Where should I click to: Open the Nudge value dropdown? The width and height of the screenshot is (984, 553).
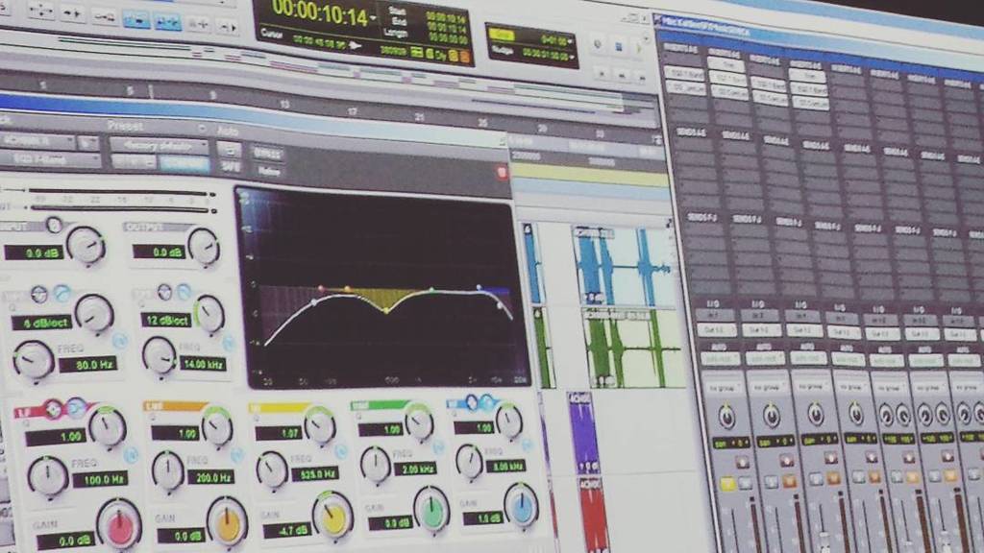click(x=572, y=56)
